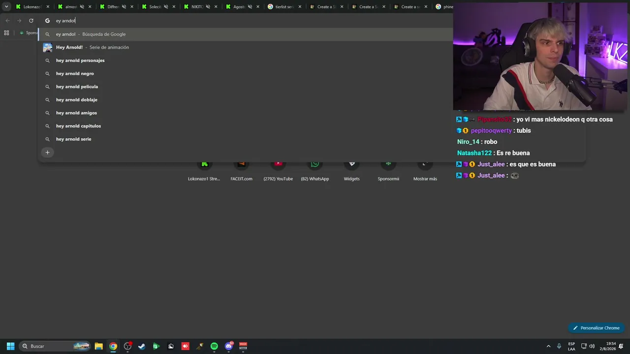Screen dimensions: 630x354
Task: Click the plus button below suggestions
Action: [x=47, y=152]
